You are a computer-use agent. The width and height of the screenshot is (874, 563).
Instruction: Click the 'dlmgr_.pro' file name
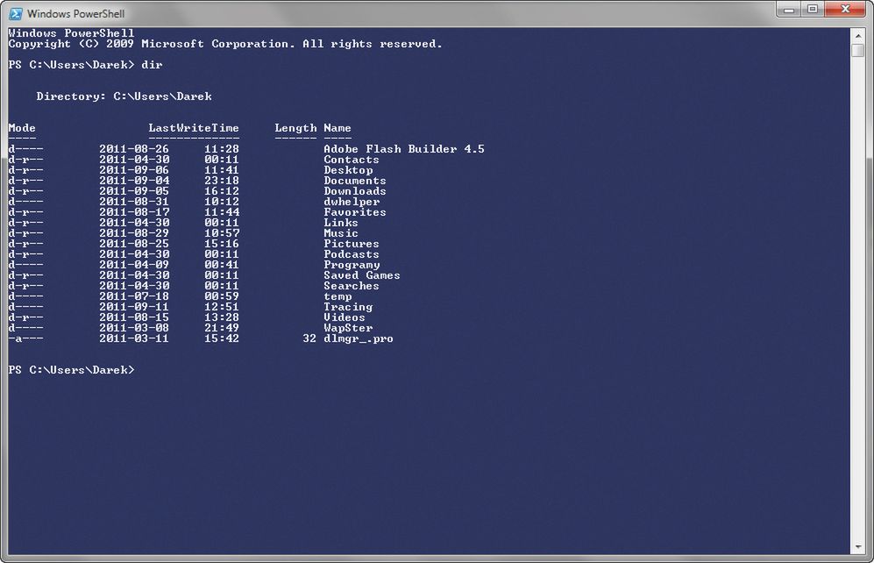pyautogui.click(x=359, y=339)
